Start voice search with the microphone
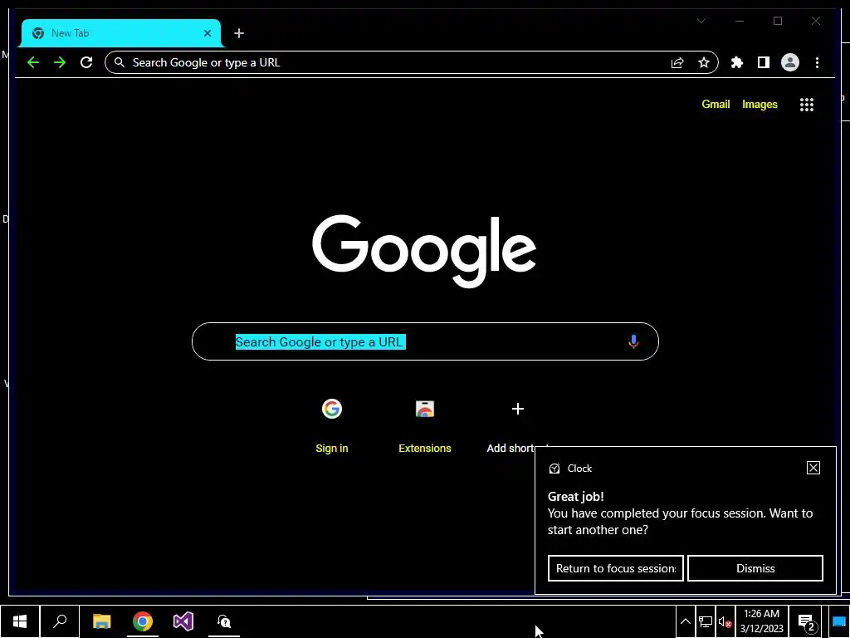Viewport: 850px width, 638px height. click(633, 341)
